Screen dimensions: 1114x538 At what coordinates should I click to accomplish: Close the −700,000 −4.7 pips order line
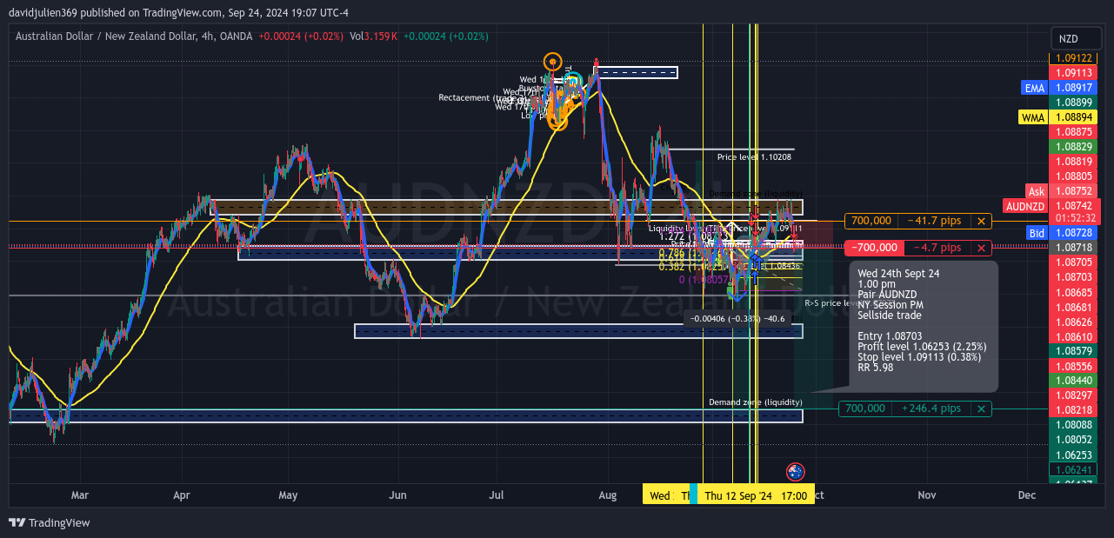[x=981, y=248]
